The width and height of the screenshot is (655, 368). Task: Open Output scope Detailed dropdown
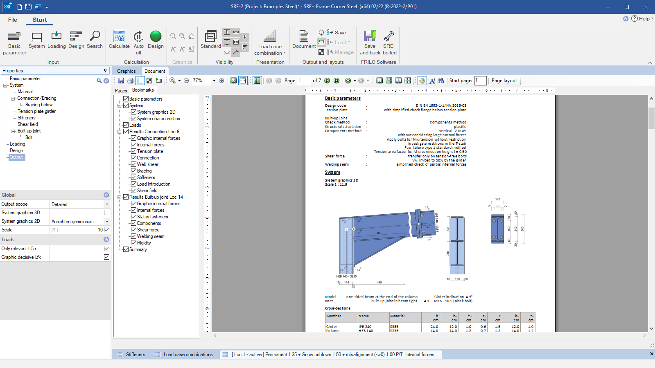coord(107,204)
